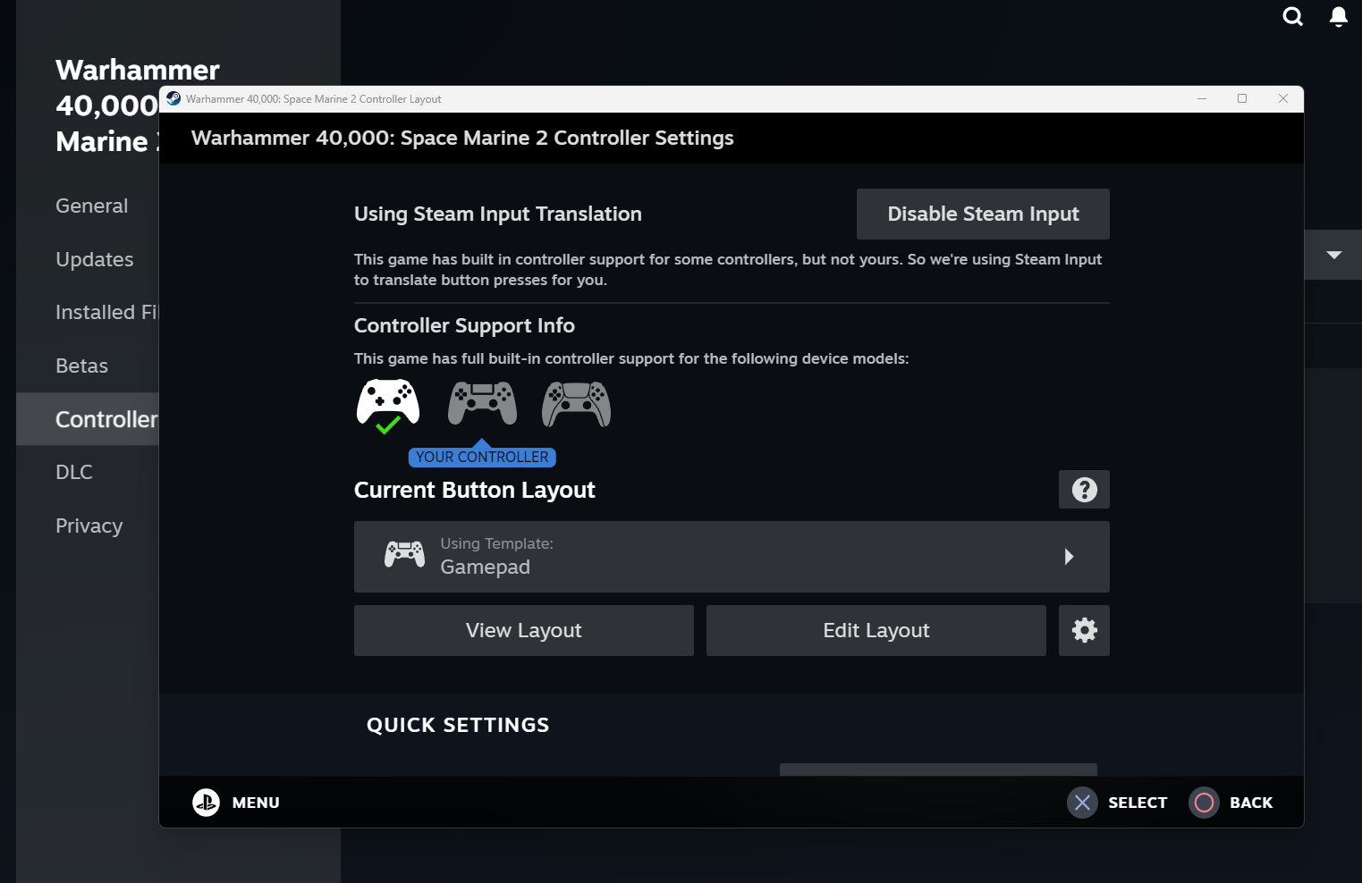The width and height of the screenshot is (1362, 883).
Task: Select the DualSense controller icon
Action: (577, 404)
